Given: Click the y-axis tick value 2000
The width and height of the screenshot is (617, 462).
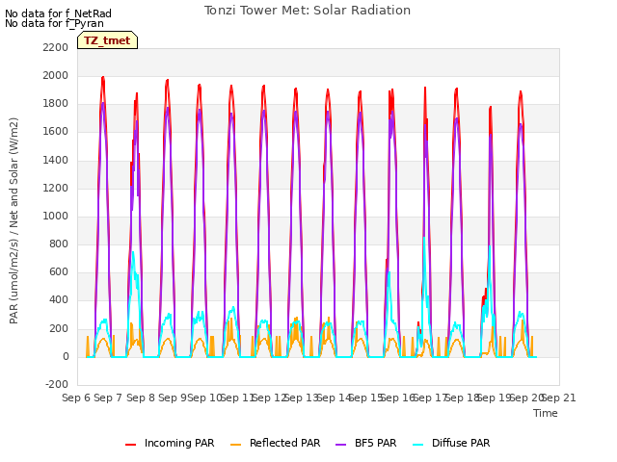Looking at the screenshot, I should click(x=56, y=75).
